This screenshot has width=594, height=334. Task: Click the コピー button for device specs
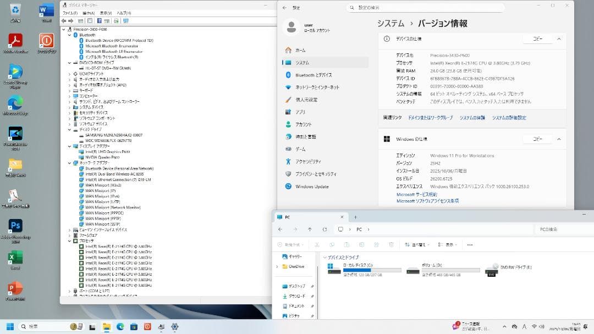pos(537,39)
